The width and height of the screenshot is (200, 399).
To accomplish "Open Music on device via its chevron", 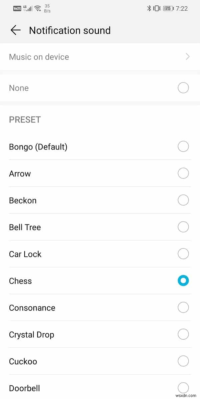I will pos(187,57).
